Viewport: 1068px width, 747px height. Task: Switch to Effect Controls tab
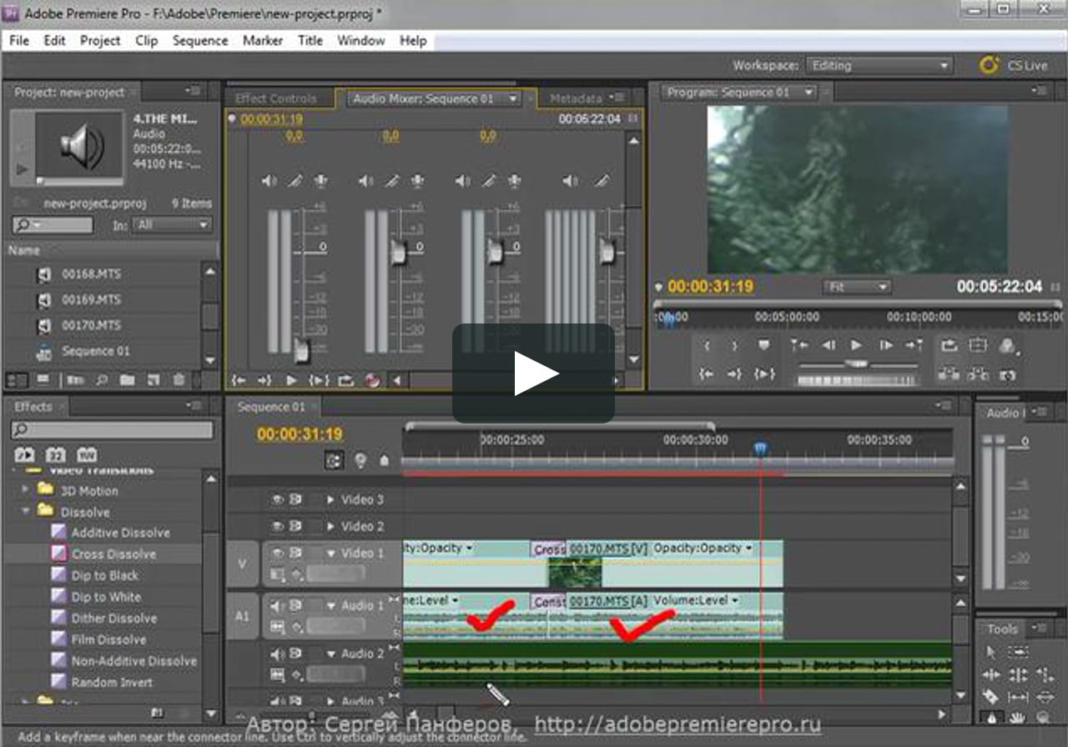(276, 98)
